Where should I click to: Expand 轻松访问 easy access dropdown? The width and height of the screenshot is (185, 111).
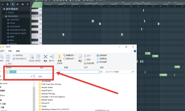75,59
